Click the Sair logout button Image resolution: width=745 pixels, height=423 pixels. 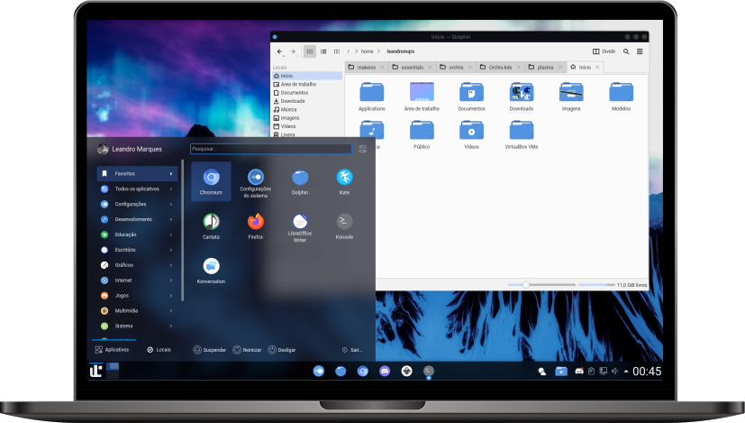[x=352, y=350]
